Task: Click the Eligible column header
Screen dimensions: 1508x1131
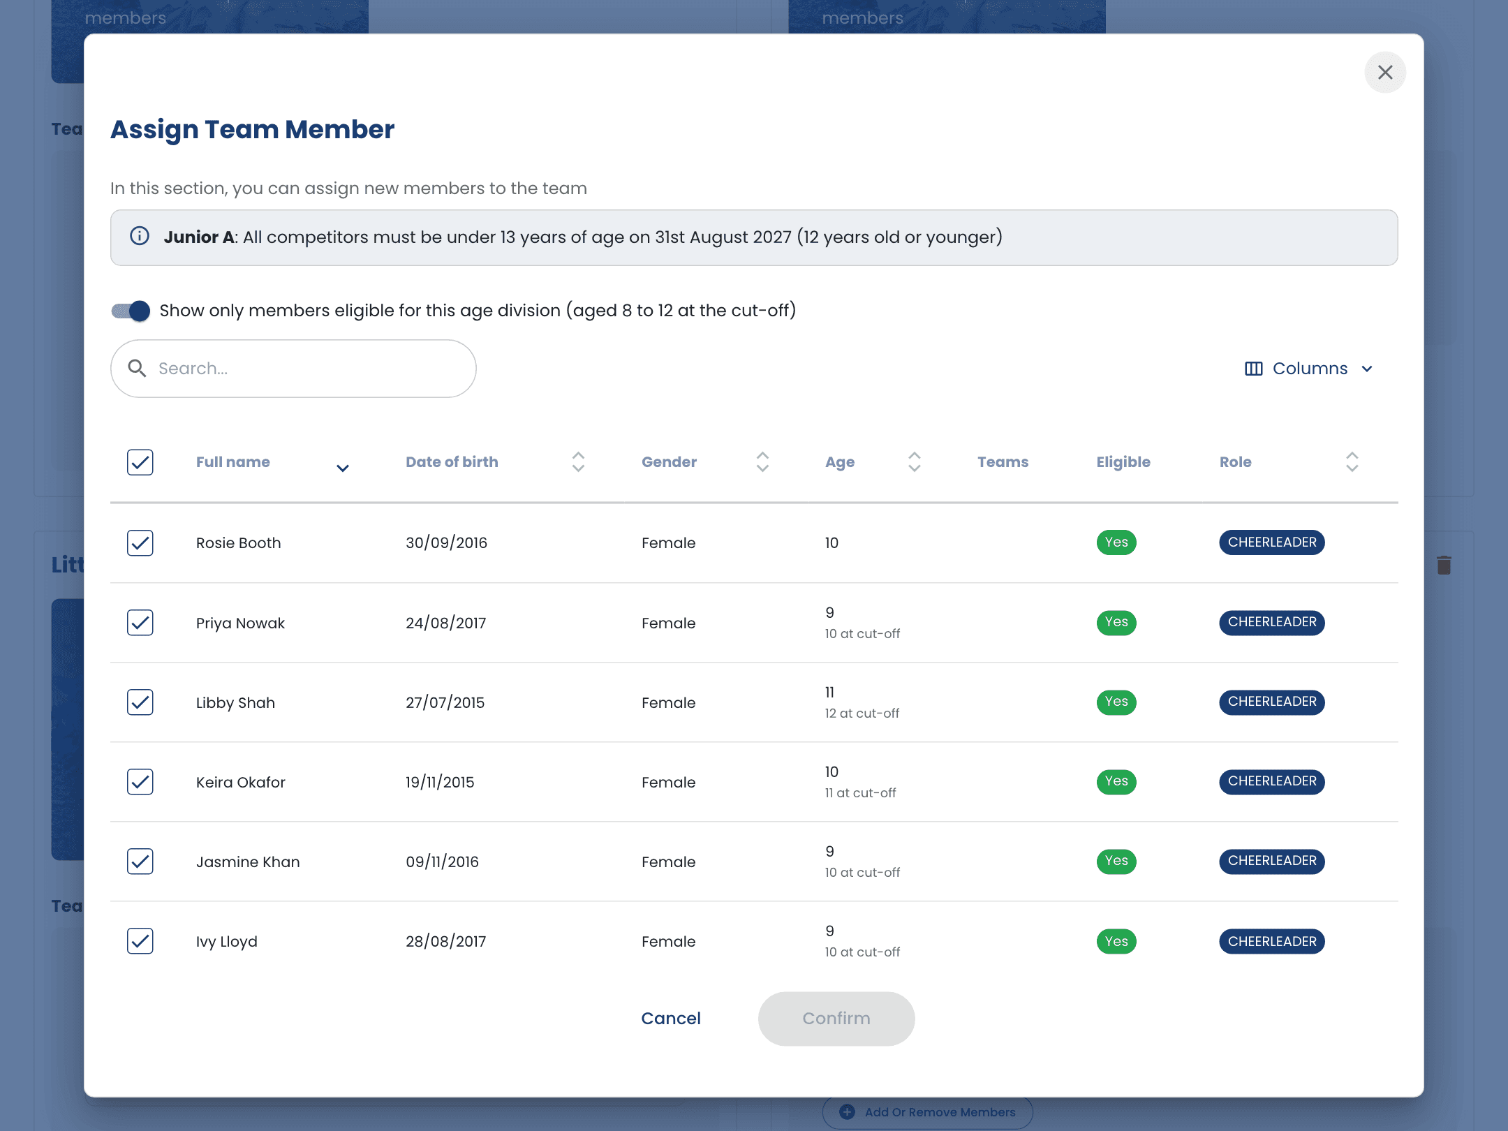Action: pos(1123,461)
